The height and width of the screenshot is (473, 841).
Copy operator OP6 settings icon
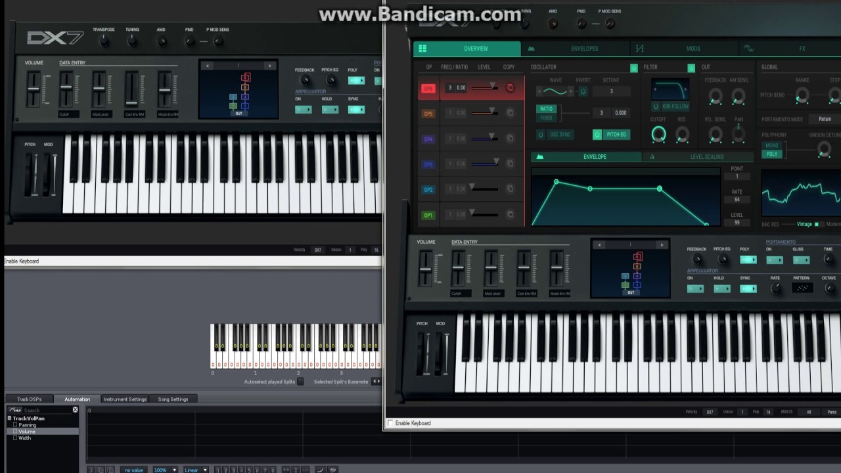pyautogui.click(x=510, y=87)
